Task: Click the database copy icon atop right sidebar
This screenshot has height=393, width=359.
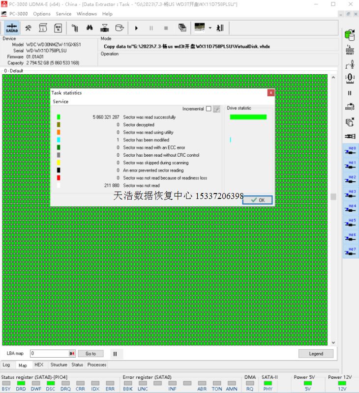Action: pos(350,35)
